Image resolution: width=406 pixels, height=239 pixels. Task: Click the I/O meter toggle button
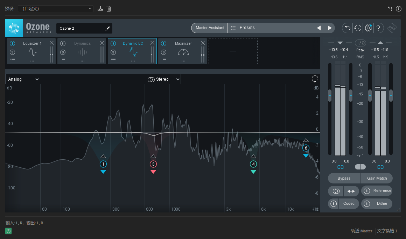point(360,43)
